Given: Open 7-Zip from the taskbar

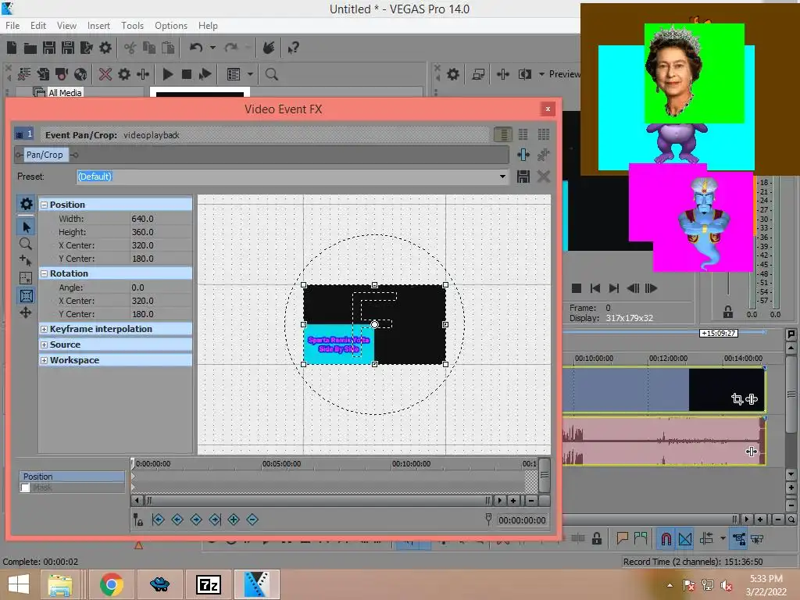Looking at the screenshot, I should 209,584.
